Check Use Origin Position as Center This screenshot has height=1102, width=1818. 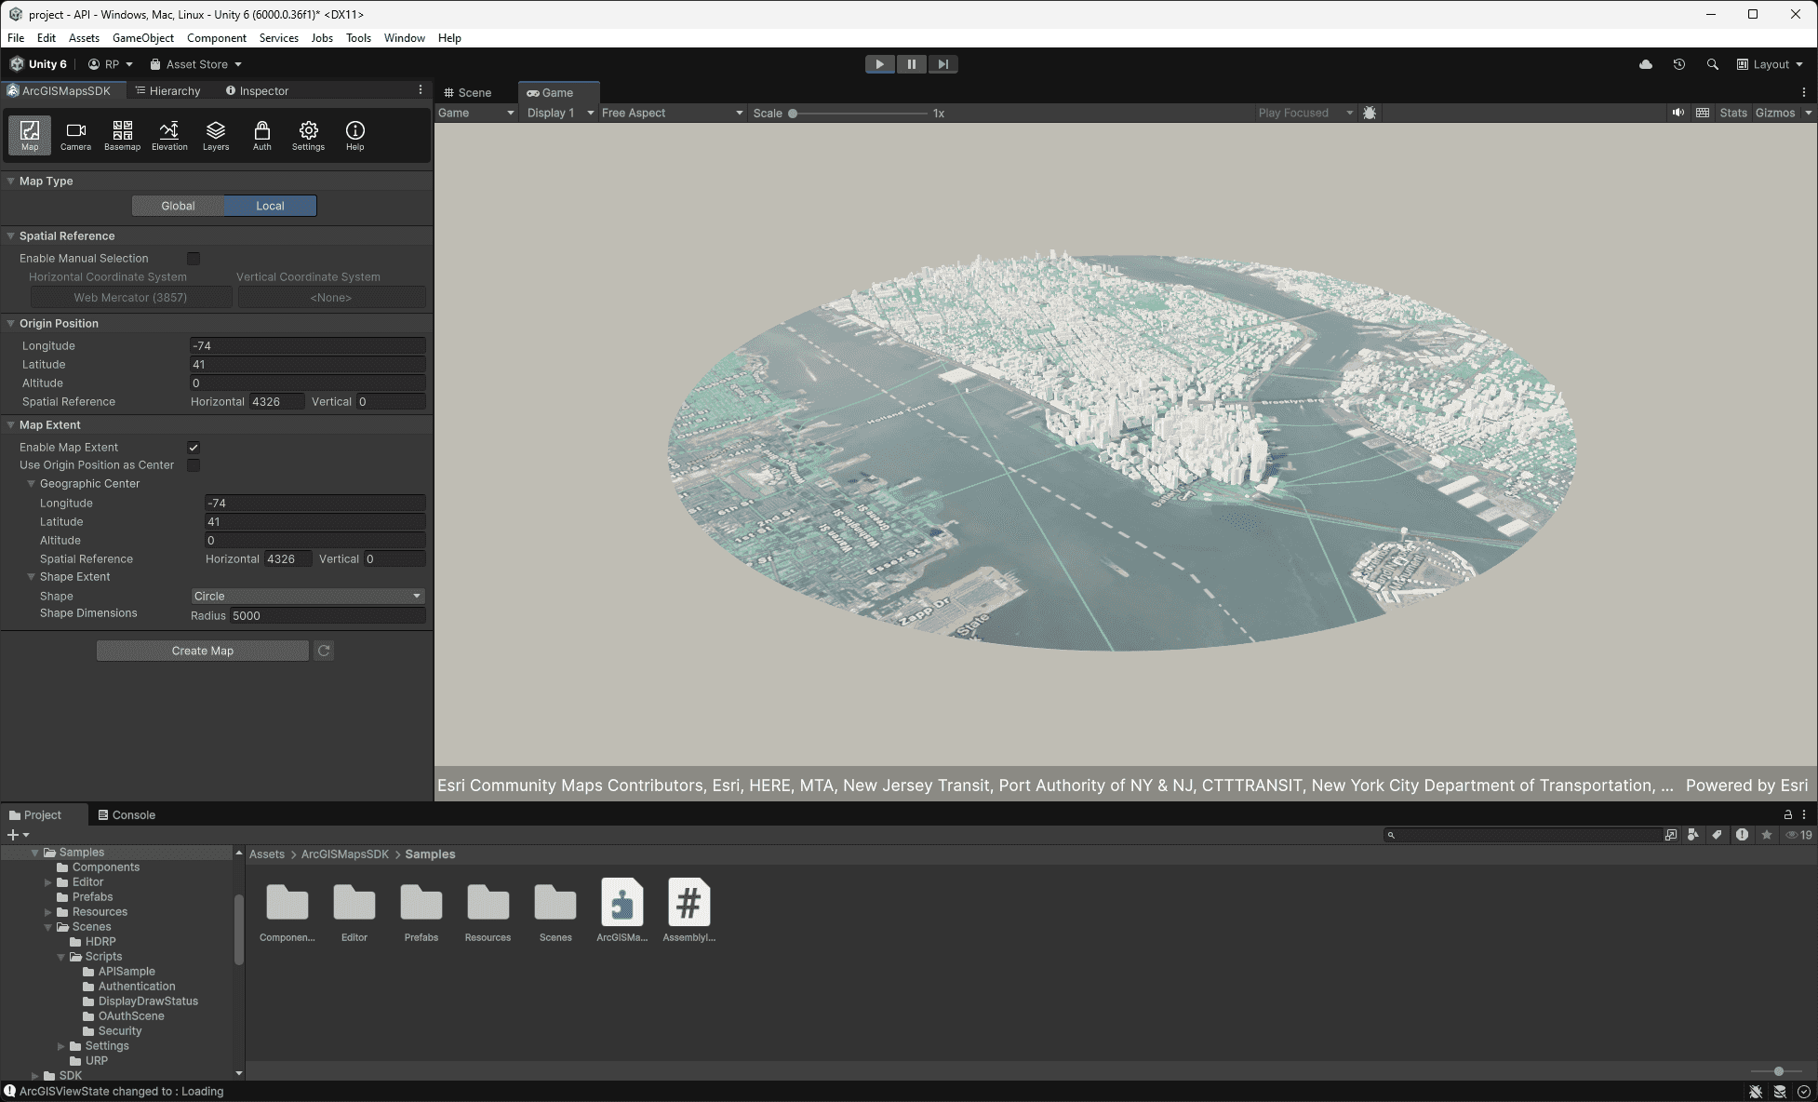(x=194, y=465)
